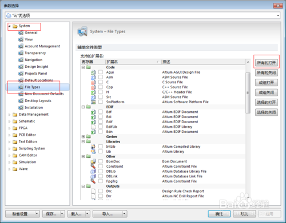Open the cloud preferences dropdown
The image size is (286, 223).
(x=278, y=15)
